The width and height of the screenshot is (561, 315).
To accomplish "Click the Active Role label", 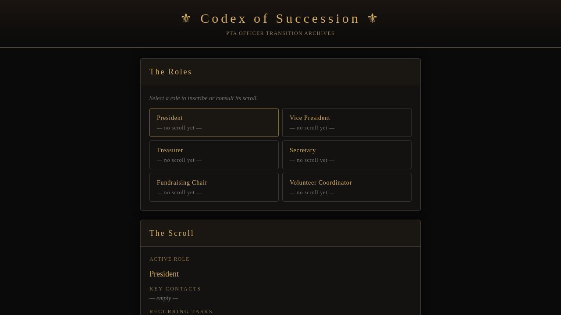I will click(170, 259).
